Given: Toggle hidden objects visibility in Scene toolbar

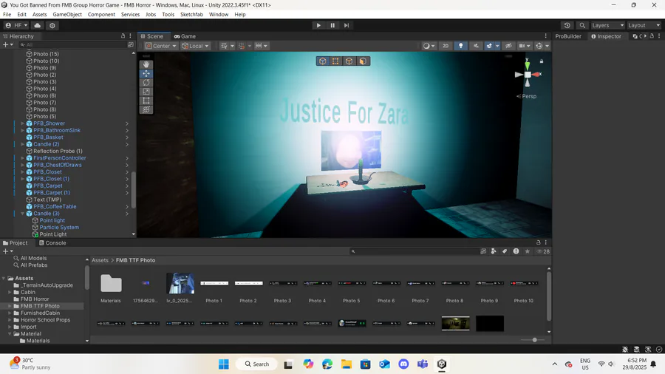Looking at the screenshot, I should coord(508,46).
